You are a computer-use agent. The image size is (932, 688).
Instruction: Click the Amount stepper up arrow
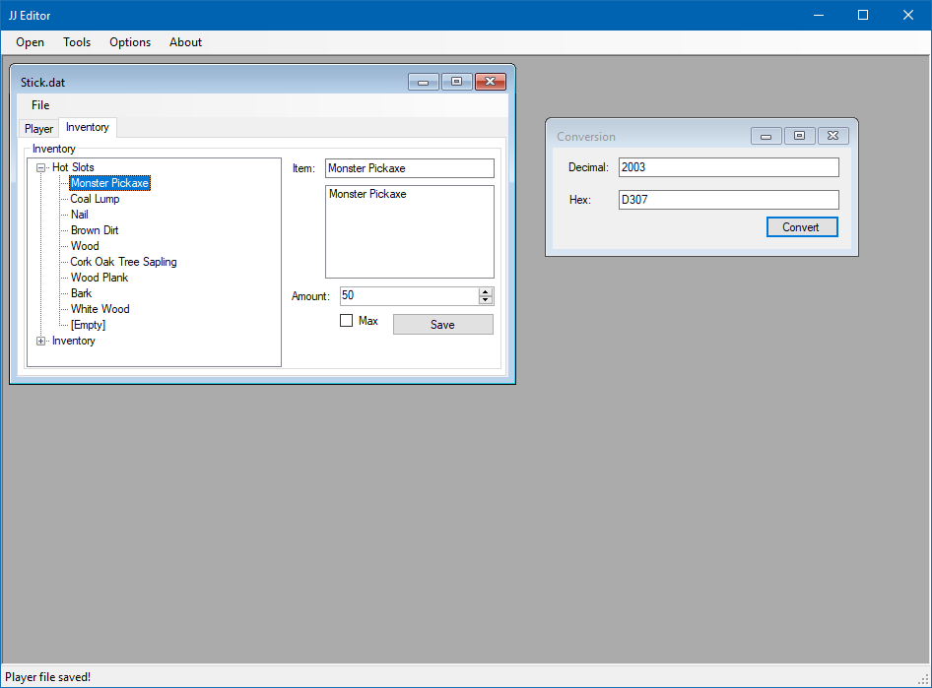pyautogui.click(x=485, y=291)
